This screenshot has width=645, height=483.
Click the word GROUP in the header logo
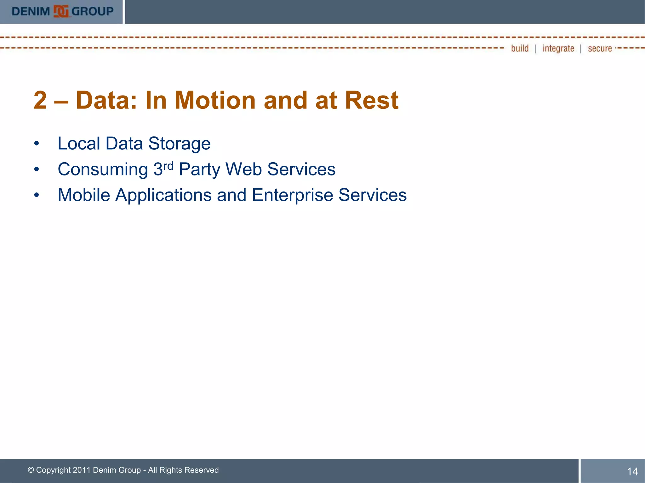[x=92, y=12]
